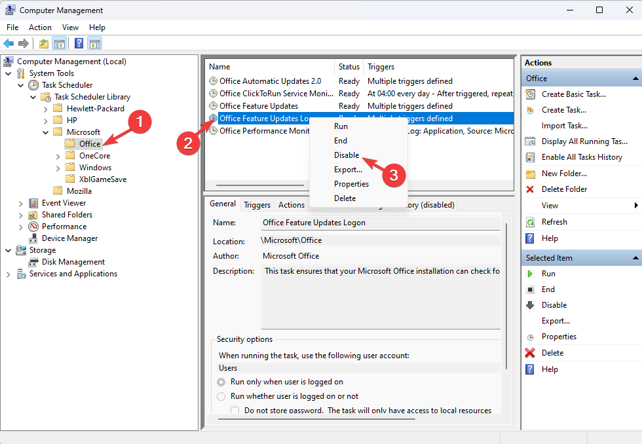Select the Event Viewer node icon
Viewport: 642px width, 444px height.
[x=33, y=203]
